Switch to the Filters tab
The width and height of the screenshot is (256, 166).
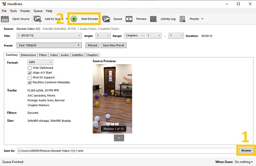point(43,55)
